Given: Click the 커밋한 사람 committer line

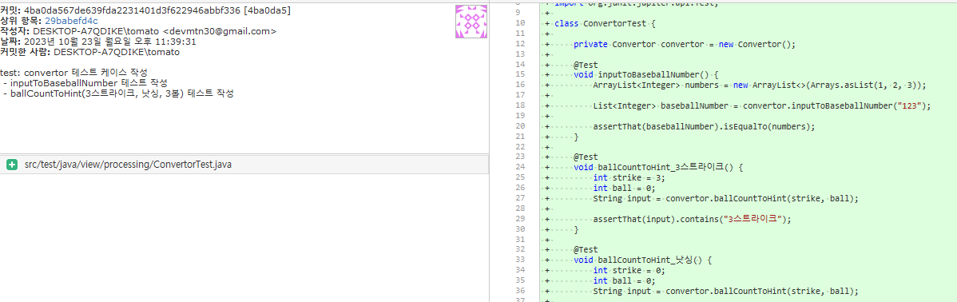Looking at the screenshot, I should (89, 52).
